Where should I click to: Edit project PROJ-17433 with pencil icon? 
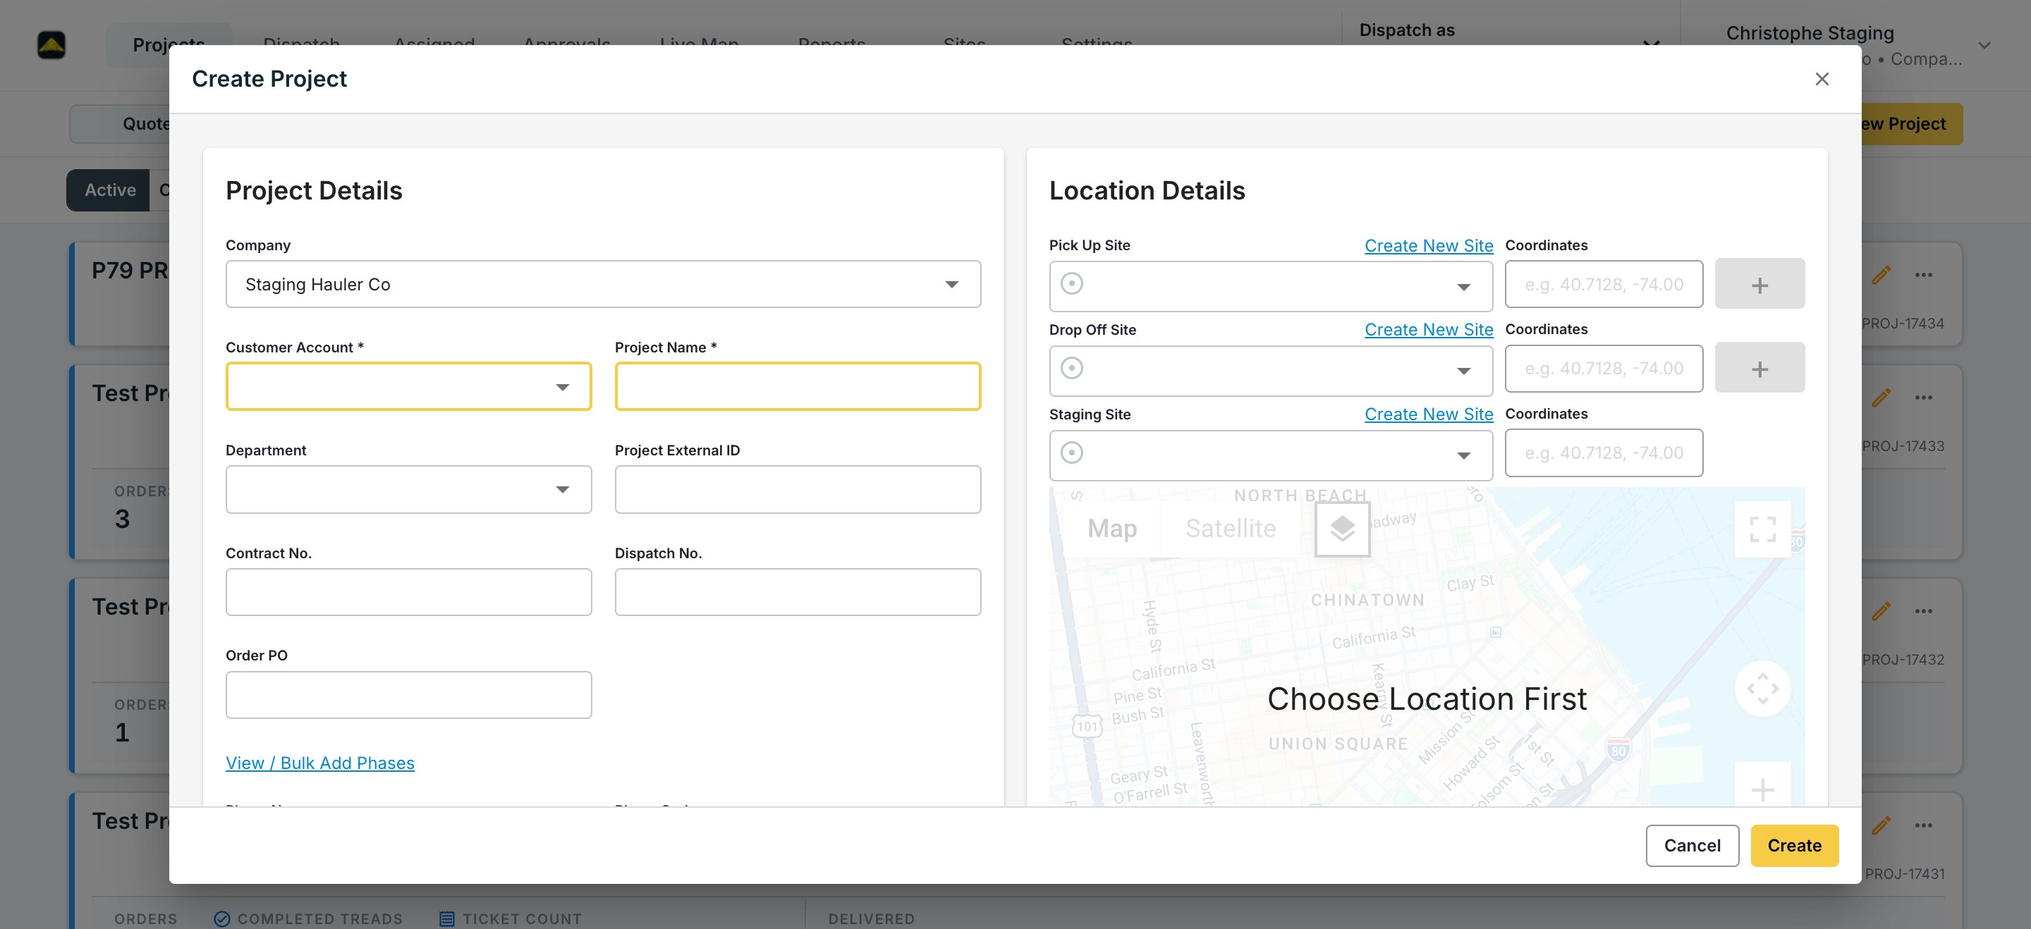[x=1880, y=397]
